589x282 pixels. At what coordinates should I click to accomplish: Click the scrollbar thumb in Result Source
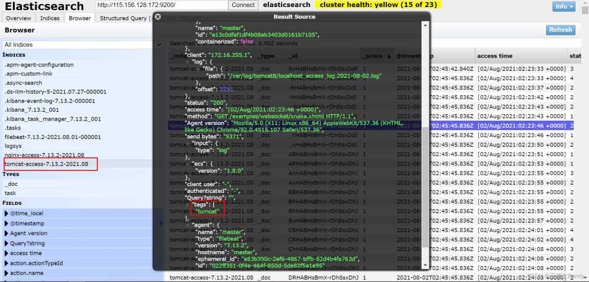click(425, 187)
